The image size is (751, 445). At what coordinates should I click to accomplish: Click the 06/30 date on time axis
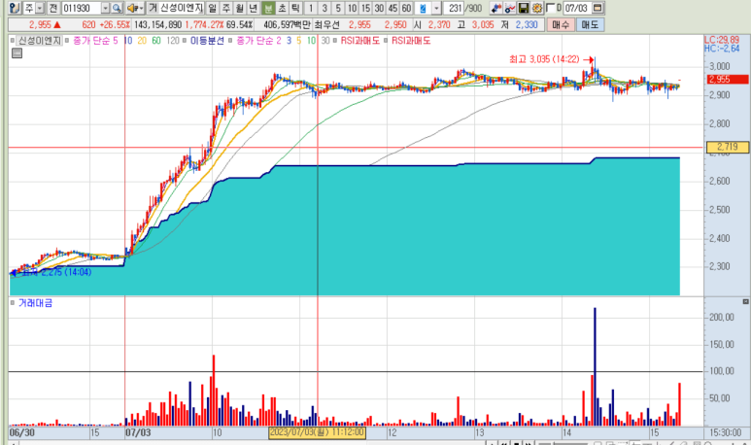[x=22, y=433]
